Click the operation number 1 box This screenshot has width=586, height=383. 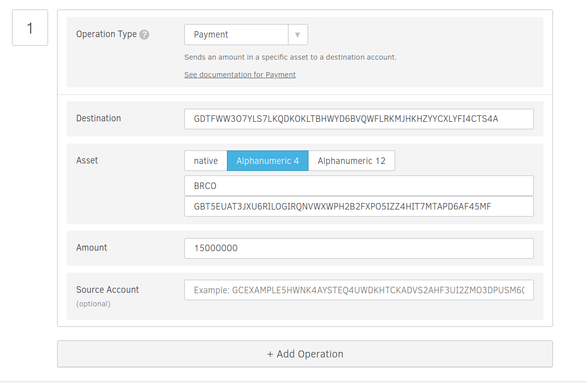[30, 28]
